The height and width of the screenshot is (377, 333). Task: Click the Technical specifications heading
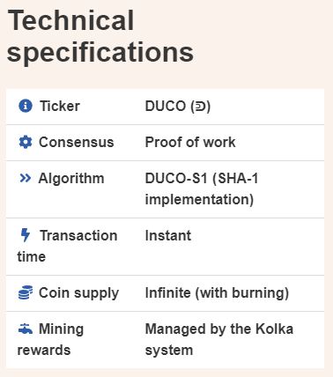(x=100, y=36)
